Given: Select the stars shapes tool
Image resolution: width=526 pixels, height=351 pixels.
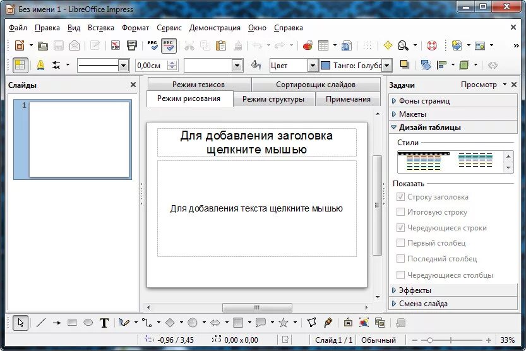Looking at the screenshot, I should pos(284,323).
